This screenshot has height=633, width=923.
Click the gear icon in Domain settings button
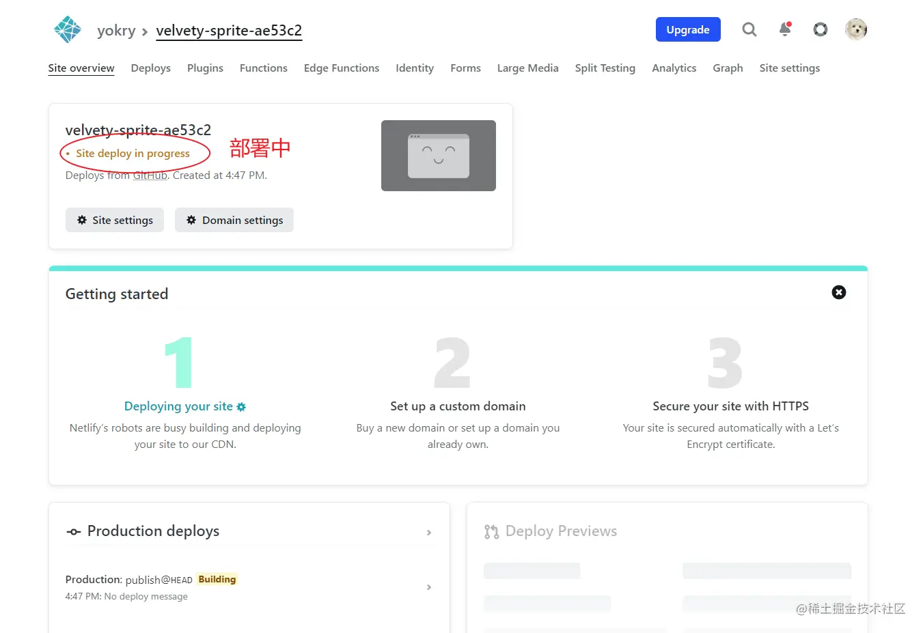click(191, 220)
